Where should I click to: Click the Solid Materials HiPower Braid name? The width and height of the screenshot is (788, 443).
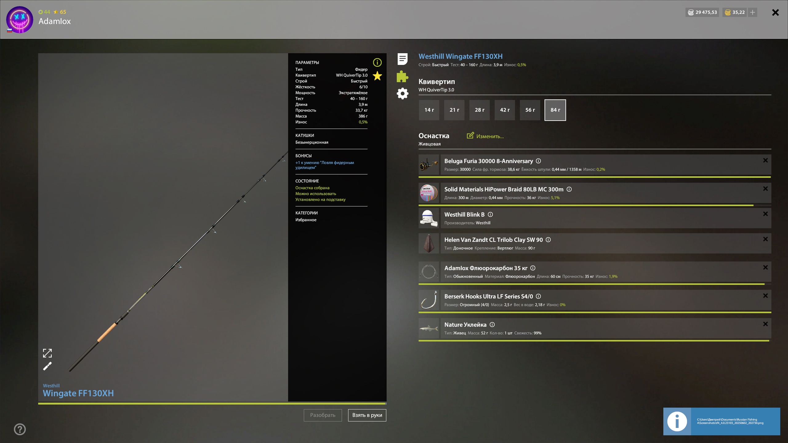coord(504,189)
